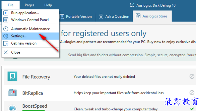Viewport: 201px width, 111px height.
Task: Click the BitReplica not-installed status icon
Action: pos(192,93)
